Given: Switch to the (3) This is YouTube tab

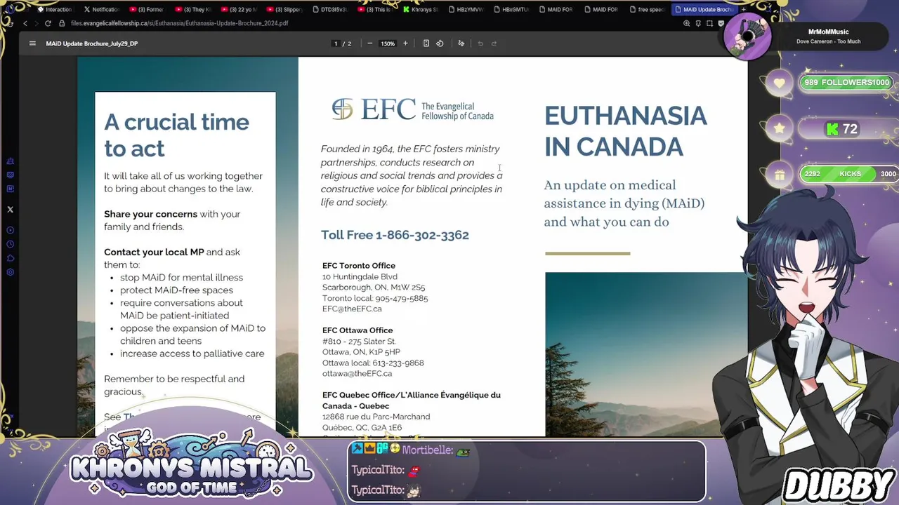Looking at the screenshot, I should click(x=374, y=10).
